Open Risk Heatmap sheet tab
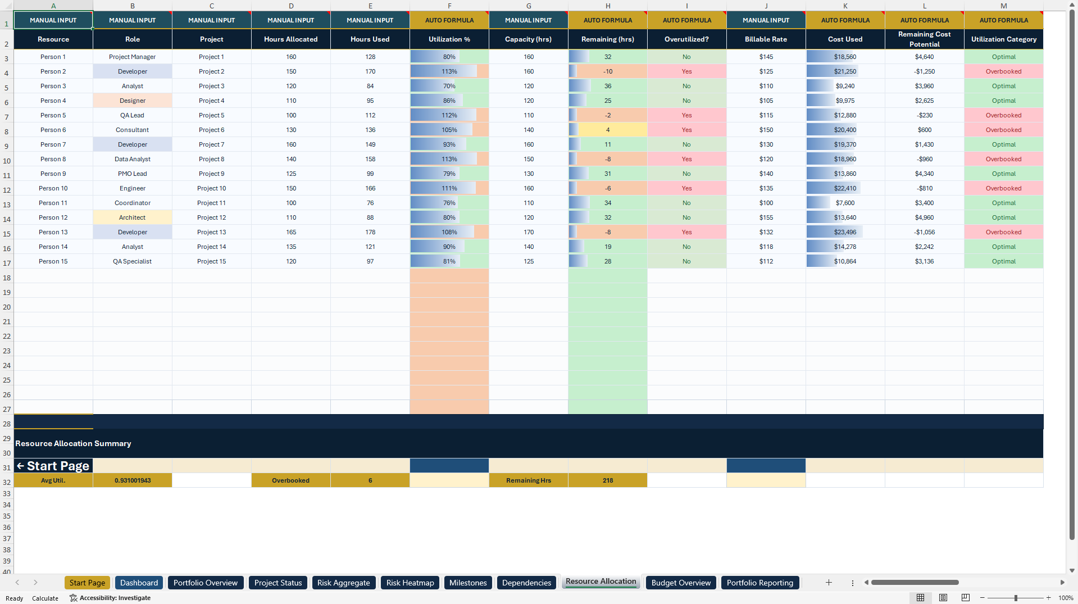This screenshot has width=1078, height=604. pos(410,583)
